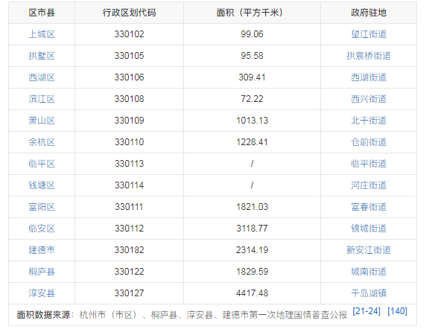This screenshot has height=332, width=432.
Task: Open the 余杭区 link
Action: click(42, 142)
